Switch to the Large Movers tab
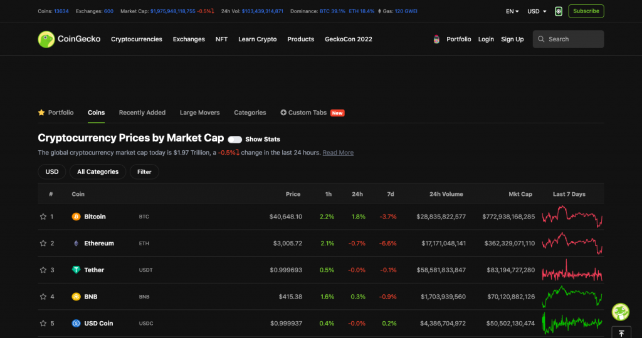Viewport: 642px width, 338px height. 200,113
